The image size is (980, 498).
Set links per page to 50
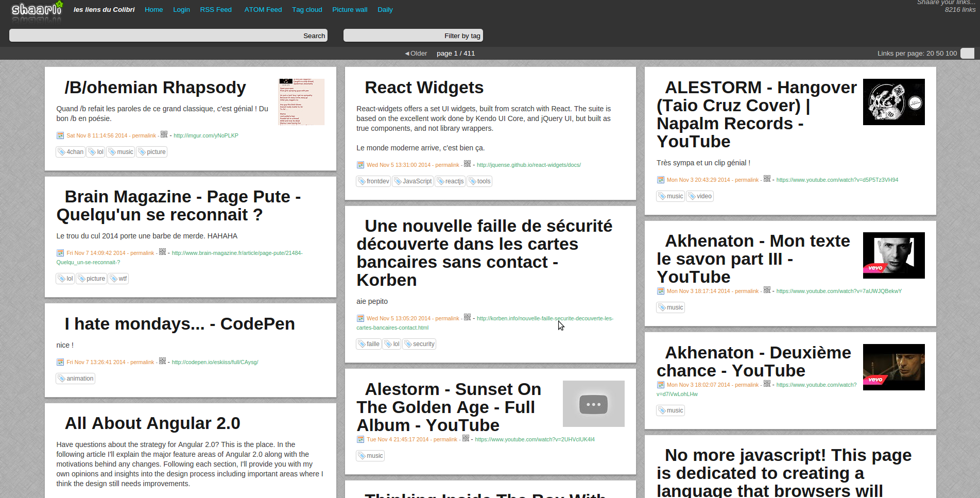coord(940,53)
